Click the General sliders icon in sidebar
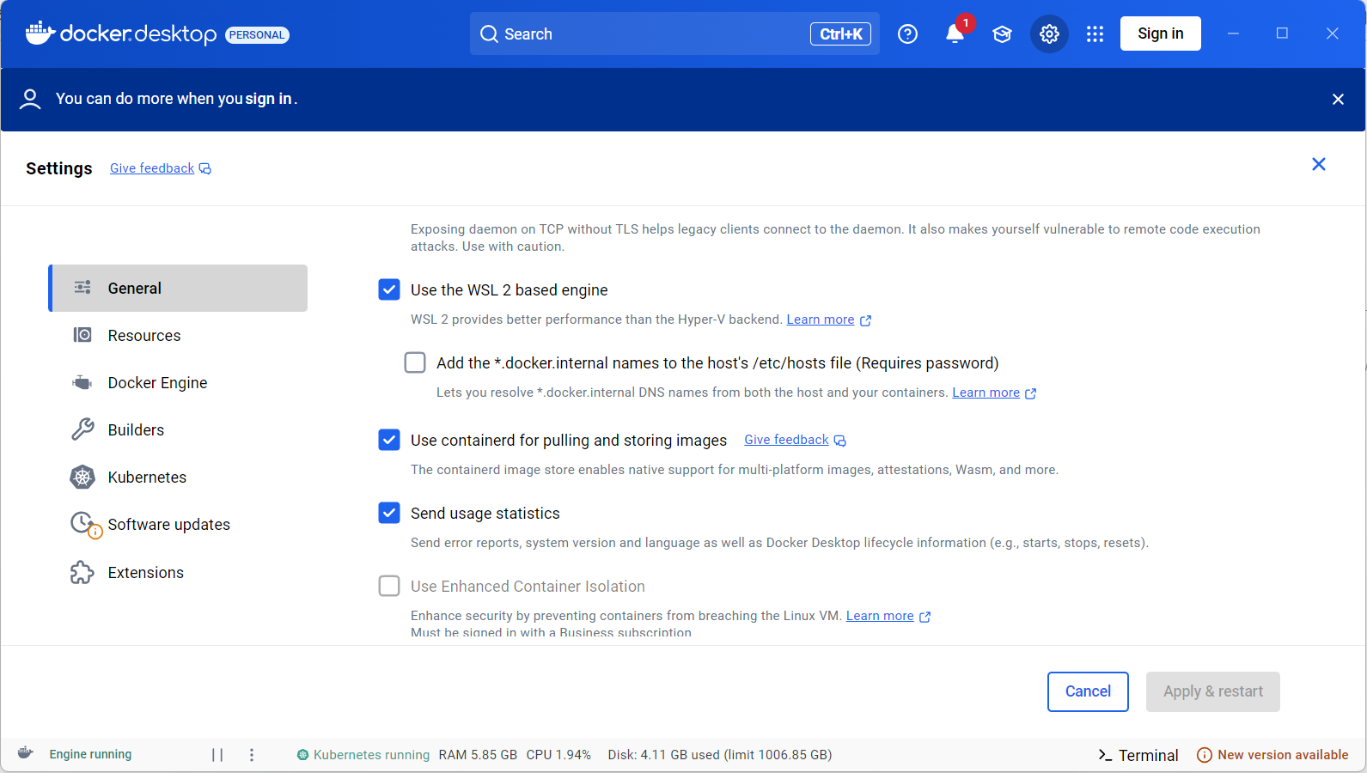Viewport: 1367px width, 773px height. click(x=82, y=288)
